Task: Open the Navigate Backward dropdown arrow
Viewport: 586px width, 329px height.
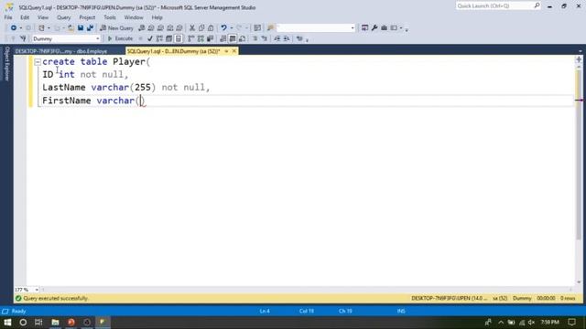Action: [20, 28]
